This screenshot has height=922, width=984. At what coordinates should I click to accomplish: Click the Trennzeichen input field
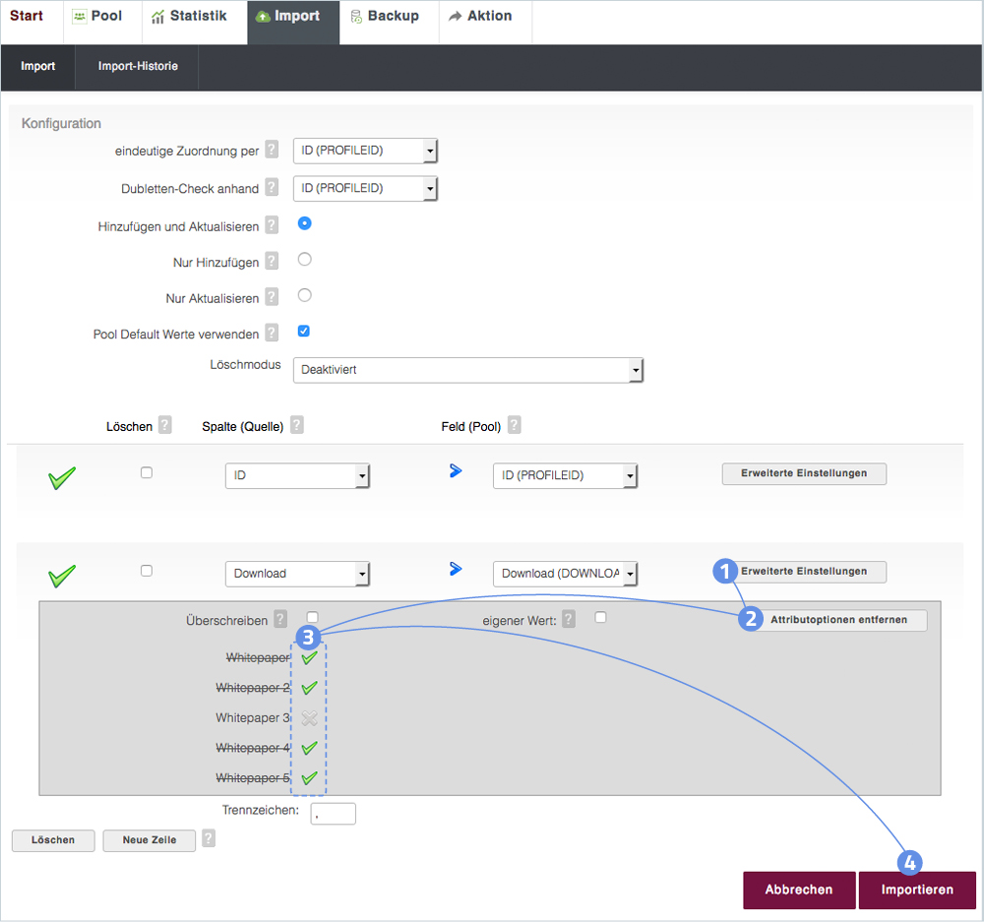point(333,814)
